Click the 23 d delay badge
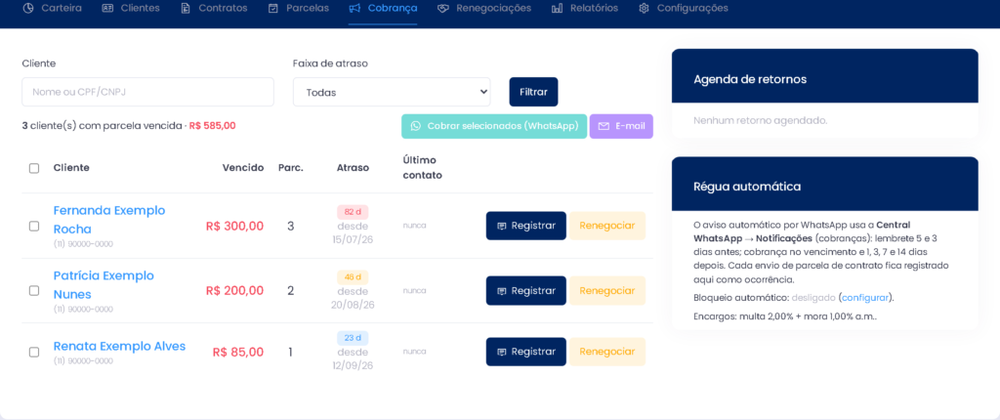The width and height of the screenshot is (1000, 420). 353,338
